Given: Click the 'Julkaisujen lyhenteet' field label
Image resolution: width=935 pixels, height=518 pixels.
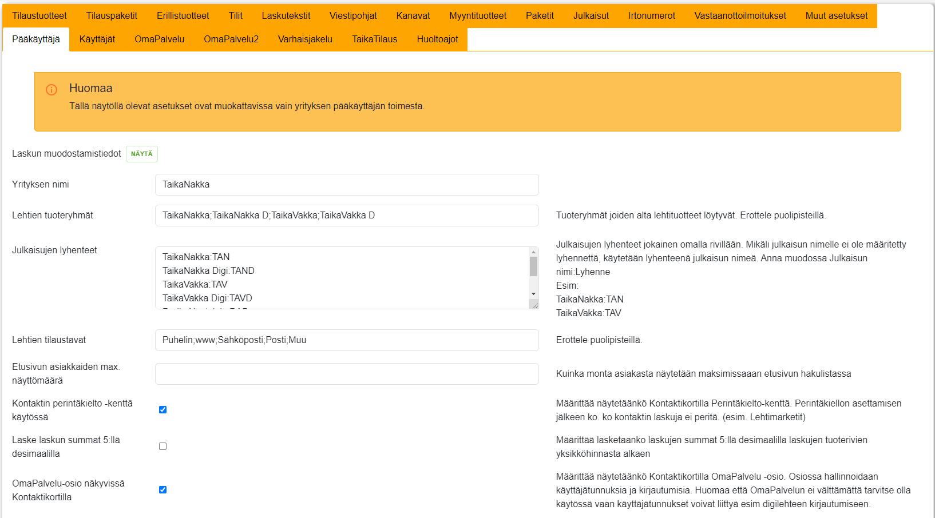Looking at the screenshot, I should coord(54,250).
